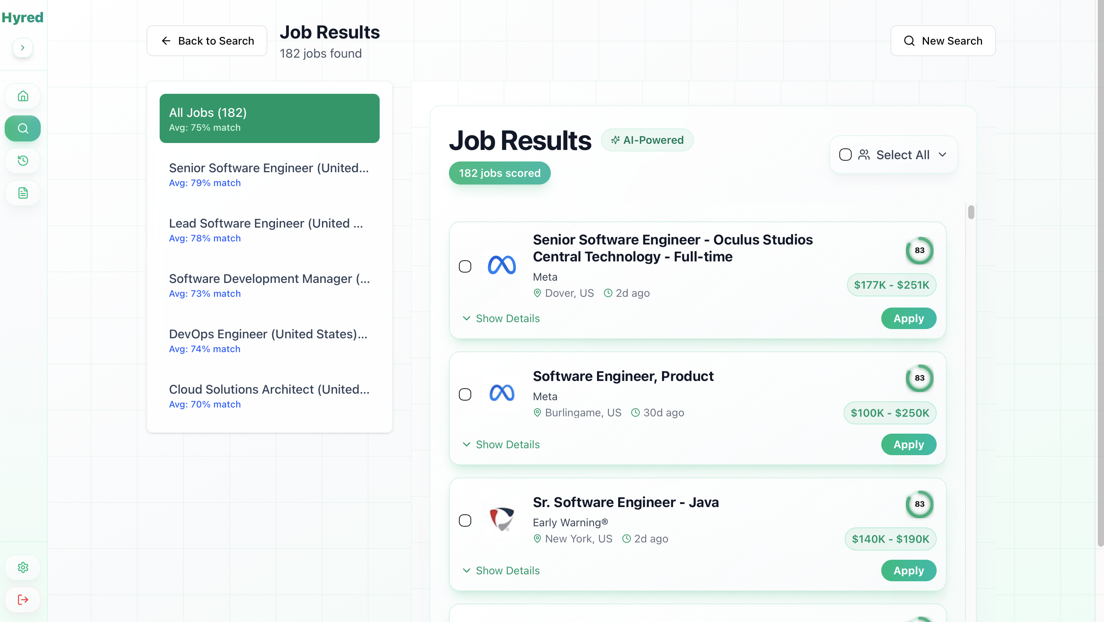Select the Software Engineer, Product job checkbox
The image size is (1104, 622).
pyautogui.click(x=465, y=394)
